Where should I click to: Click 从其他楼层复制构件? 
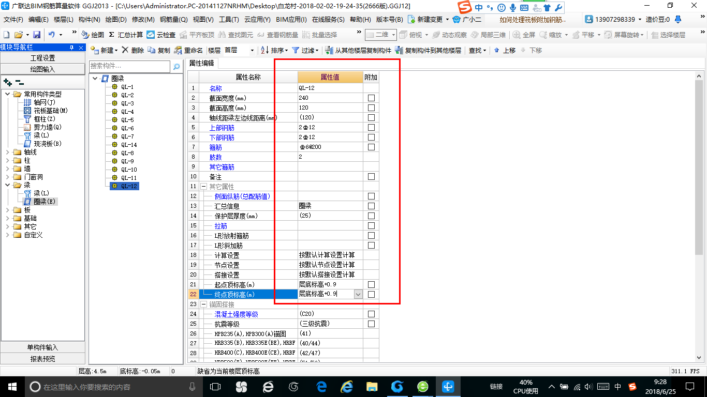(x=358, y=50)
